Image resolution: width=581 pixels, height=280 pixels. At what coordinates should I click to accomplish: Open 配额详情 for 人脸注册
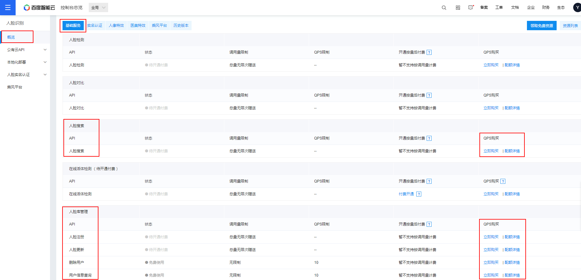coord(512,237)
